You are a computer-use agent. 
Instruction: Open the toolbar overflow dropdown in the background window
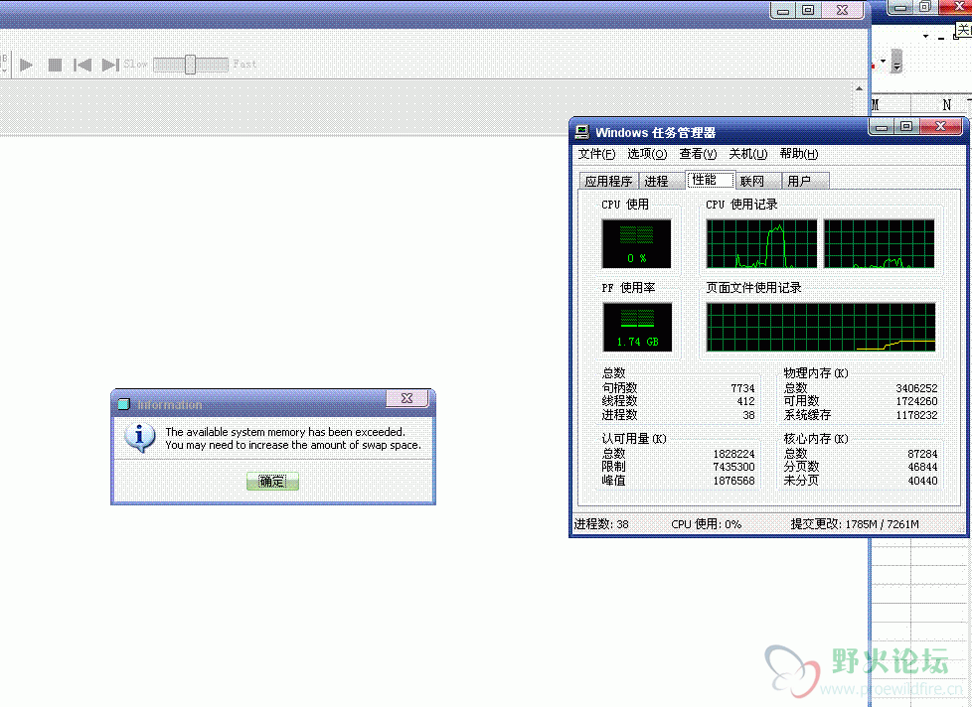click(x=896, y=62)
